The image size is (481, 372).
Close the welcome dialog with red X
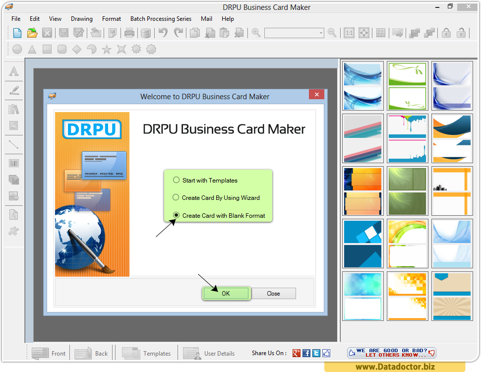(317, 95)
